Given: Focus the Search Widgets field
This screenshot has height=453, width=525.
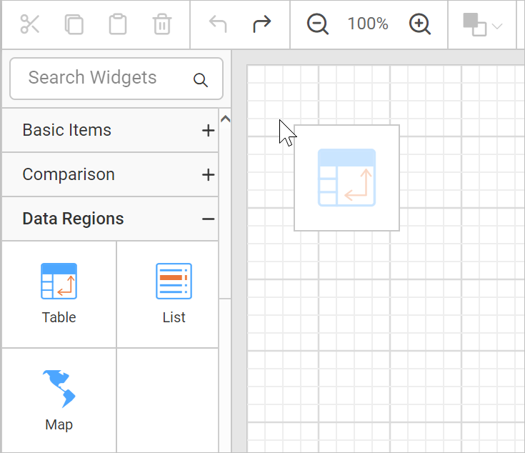Looking at the screenshot, I should click(116, 79).
